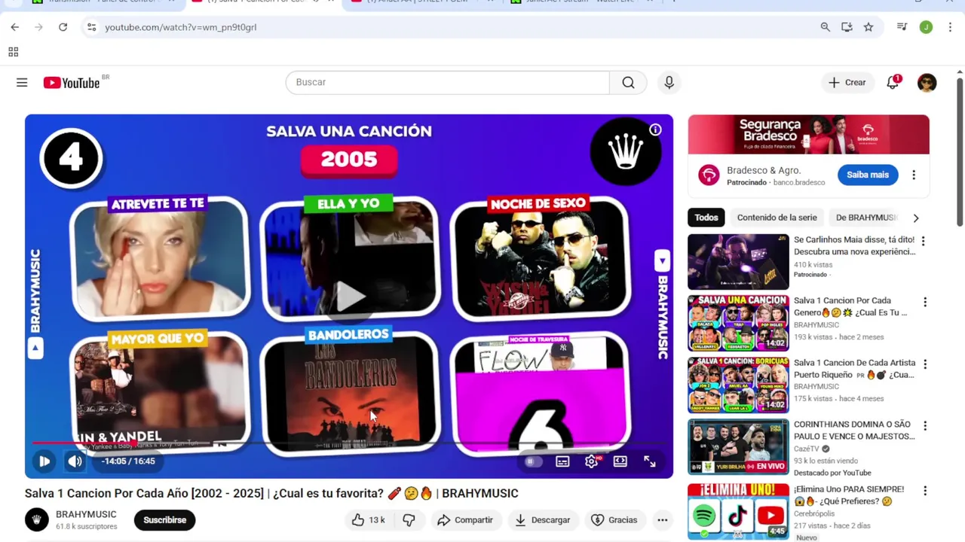This screenshot has height=542, width=965.
Task: Open BRAHYMUSIC channel avatar
Action: (x=36, y=520)
